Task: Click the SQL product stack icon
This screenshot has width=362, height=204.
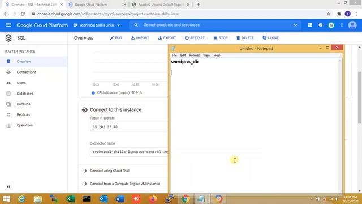Action: tap(8, 38)
